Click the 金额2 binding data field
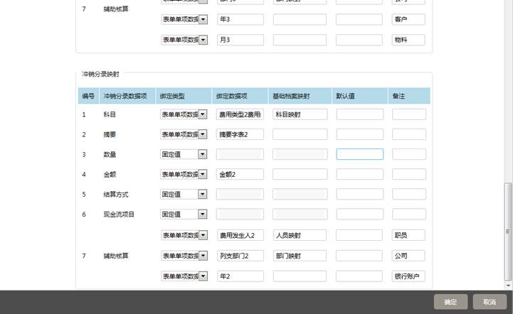This screenshot has height=314, width=513. coord(240,174)
